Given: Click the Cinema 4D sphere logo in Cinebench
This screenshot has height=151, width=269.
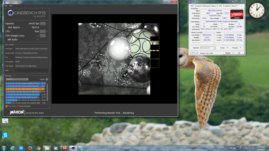Looking at the screenshot, I should click(11, 13).
